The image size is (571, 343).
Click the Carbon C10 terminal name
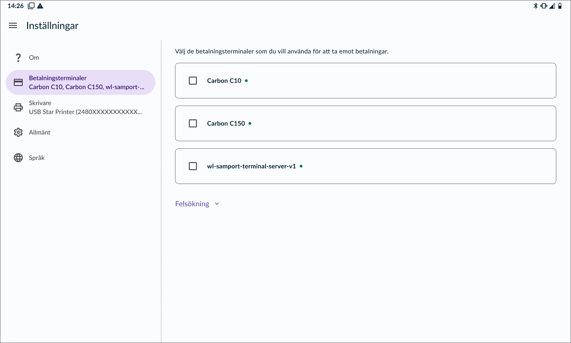coord(224,81)
